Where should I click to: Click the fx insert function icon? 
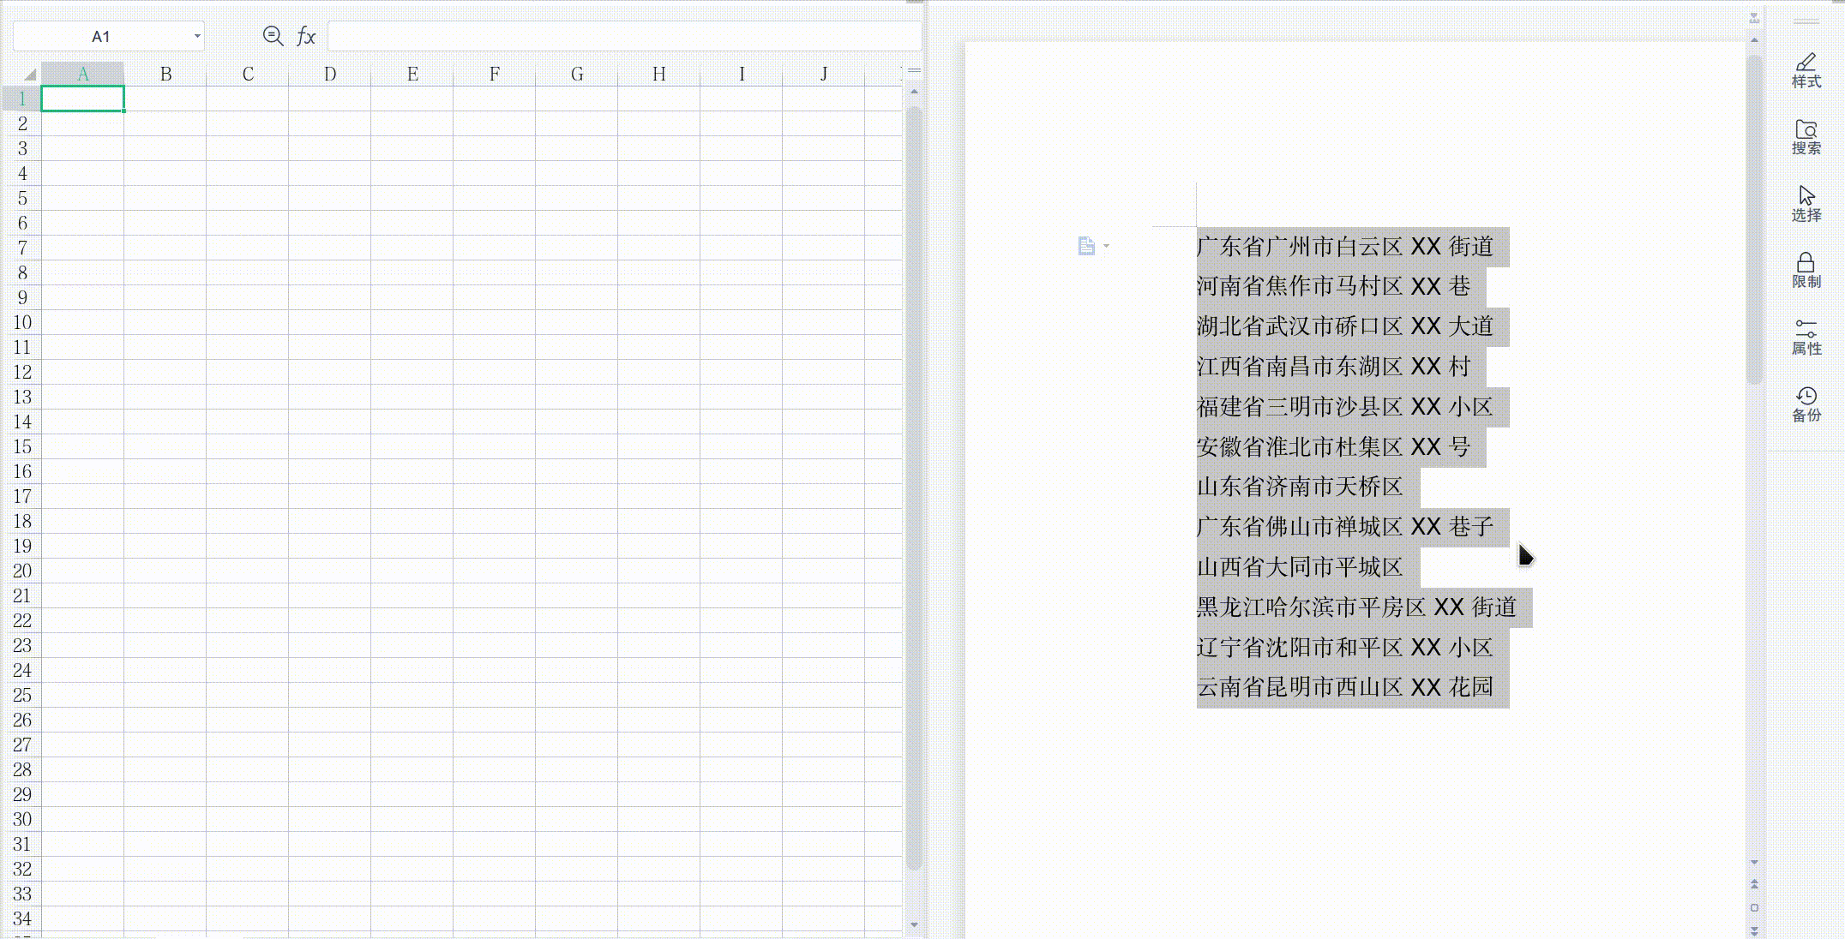[x=306, y=36]
